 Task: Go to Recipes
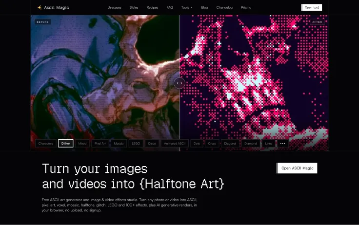[152, 7]
